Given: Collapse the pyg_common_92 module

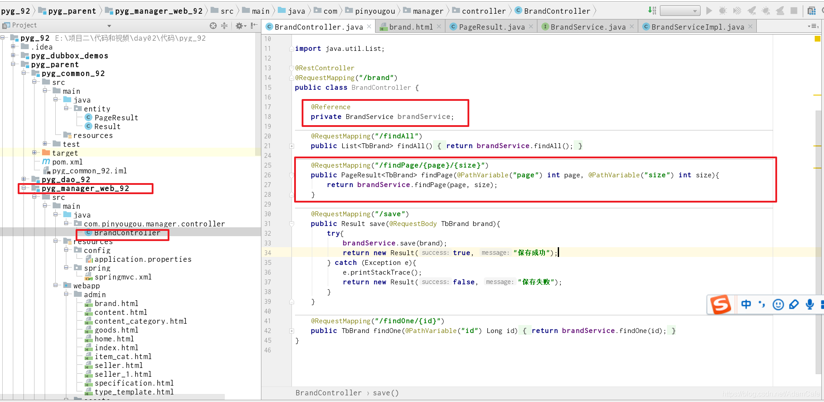Looking at the screenshot, I should [24, 73].
